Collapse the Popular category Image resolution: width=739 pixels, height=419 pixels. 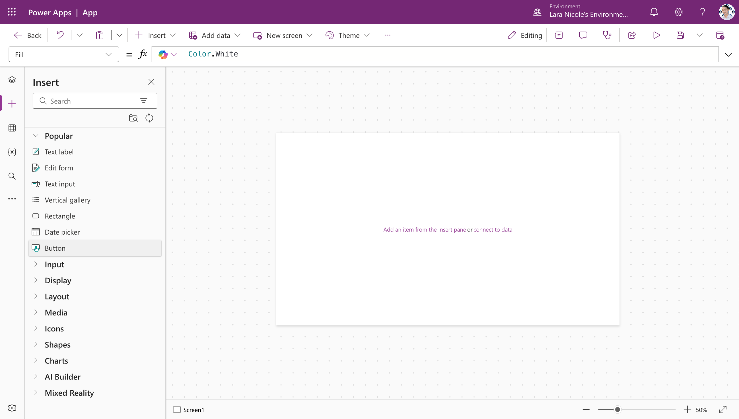(36, 136)
